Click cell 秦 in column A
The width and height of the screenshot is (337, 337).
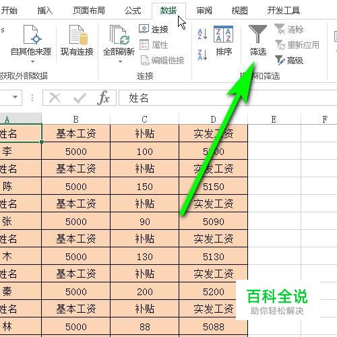[x=21, y=291]
